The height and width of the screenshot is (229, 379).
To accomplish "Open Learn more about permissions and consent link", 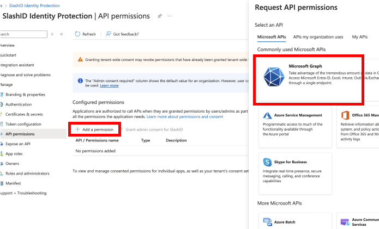I will click(185, 116).
